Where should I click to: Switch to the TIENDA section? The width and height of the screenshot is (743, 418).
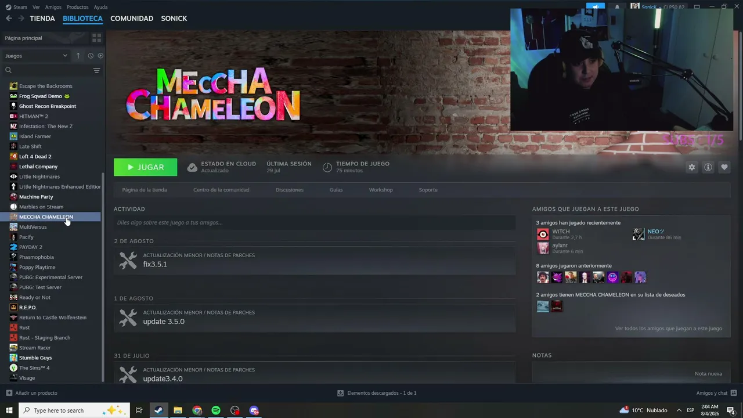42,19
